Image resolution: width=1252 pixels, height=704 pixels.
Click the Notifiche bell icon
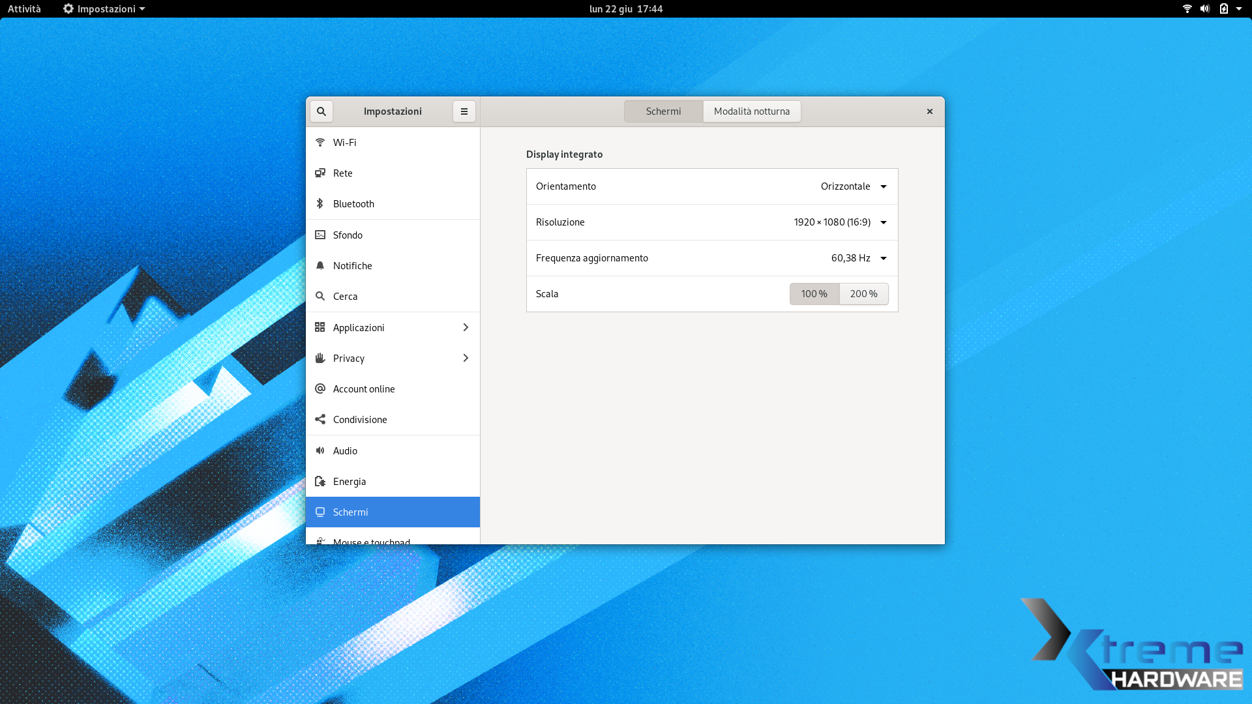(x=320, y=265)
